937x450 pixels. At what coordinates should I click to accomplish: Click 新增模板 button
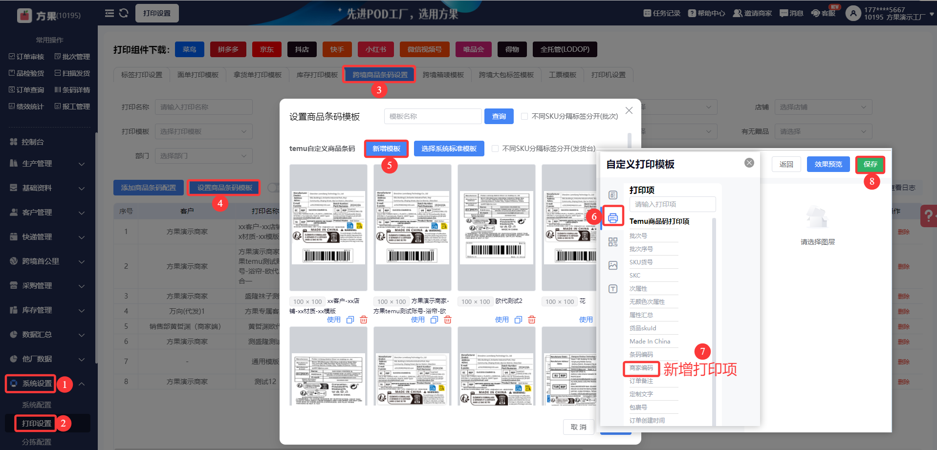[x=386, y=149]
